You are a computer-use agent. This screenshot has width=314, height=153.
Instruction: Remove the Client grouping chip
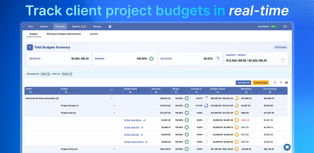[49, 74]
